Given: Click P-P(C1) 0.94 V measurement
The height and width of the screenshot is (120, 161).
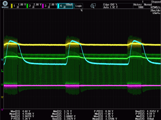Looking at the screenshot, I should [104, 111].
